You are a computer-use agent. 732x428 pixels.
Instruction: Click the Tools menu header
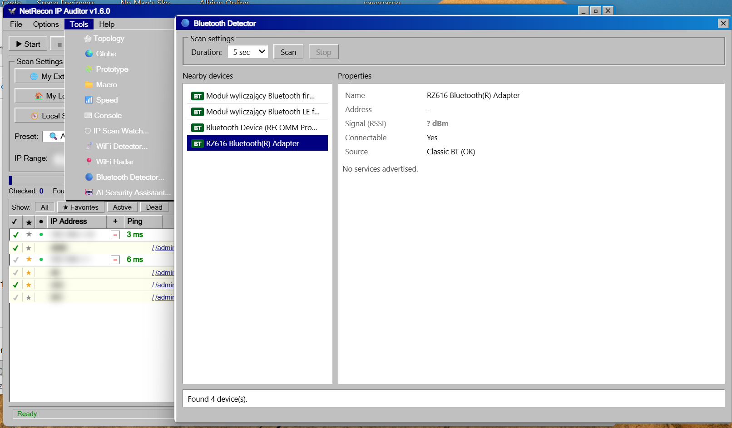[x=79, y=24]
